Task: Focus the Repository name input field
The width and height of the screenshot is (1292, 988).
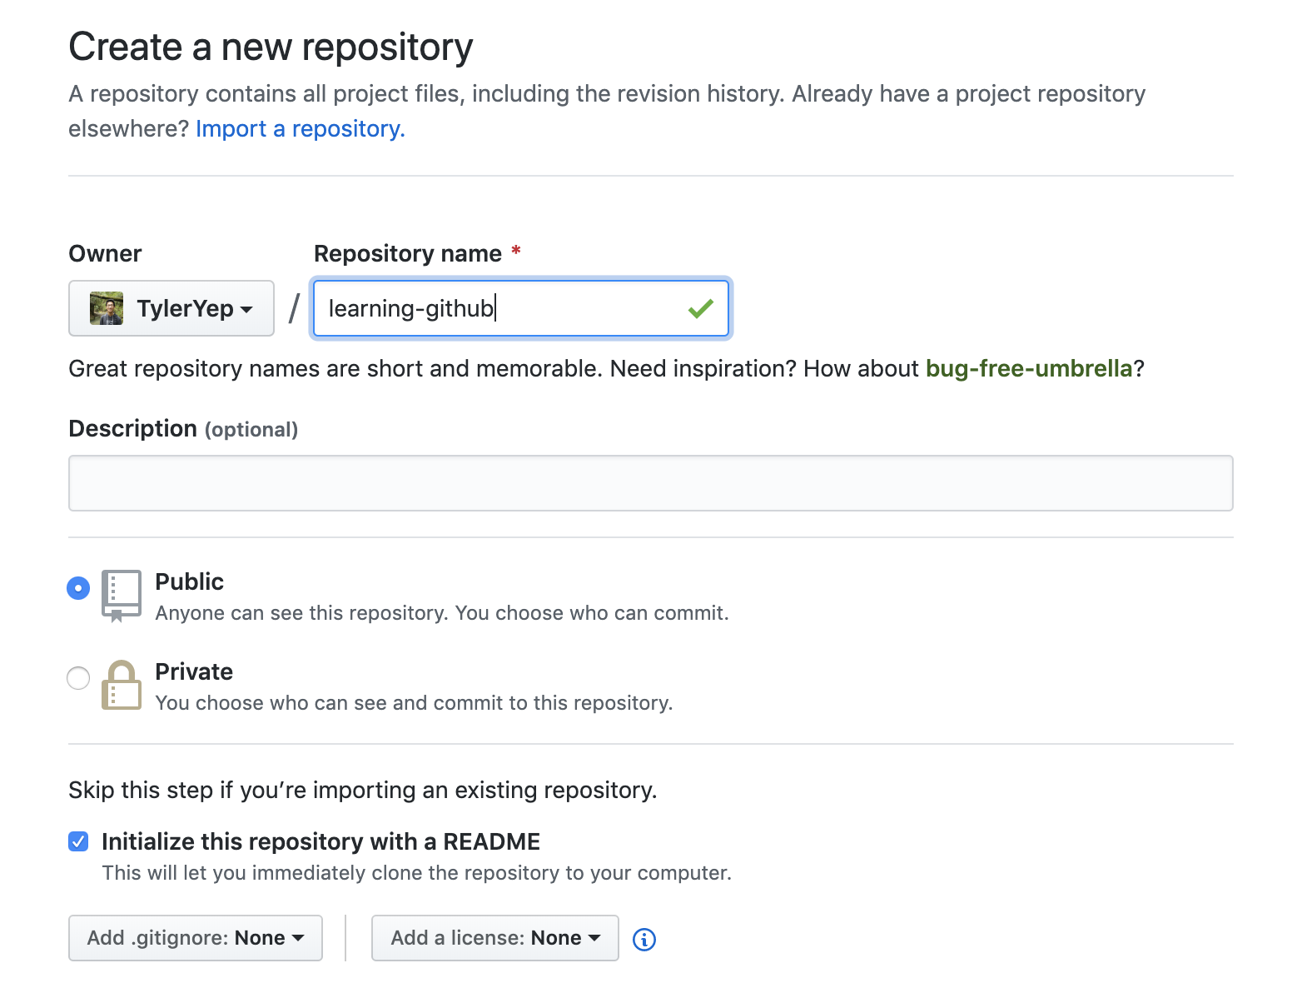Action: (521, 308)
